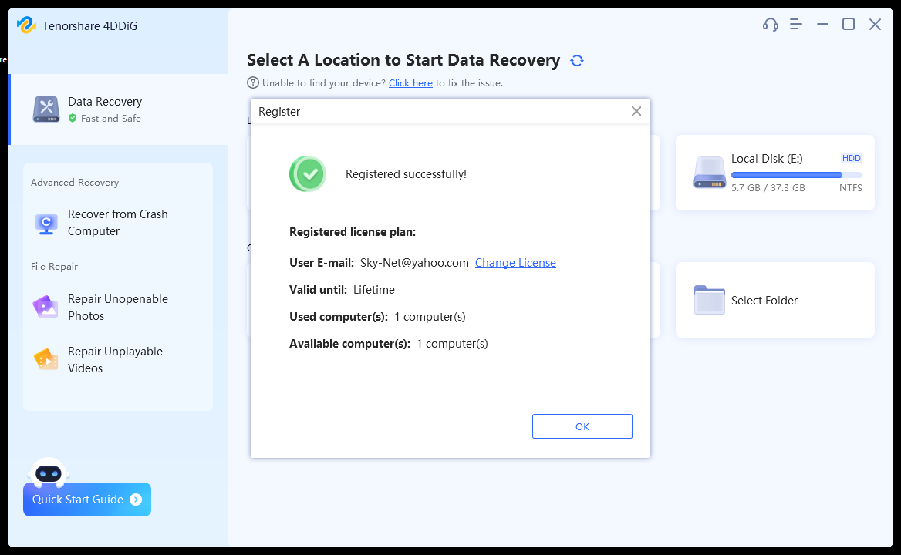Image resolution: width=901 pixels, height=555 pixels.
Task: Click the HDD badge on Local Disk
Action: click(852, 159)
